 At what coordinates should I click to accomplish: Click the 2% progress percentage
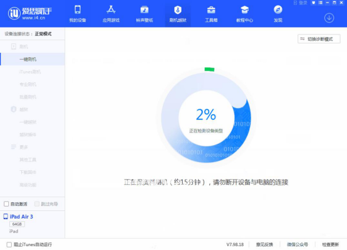206,114
